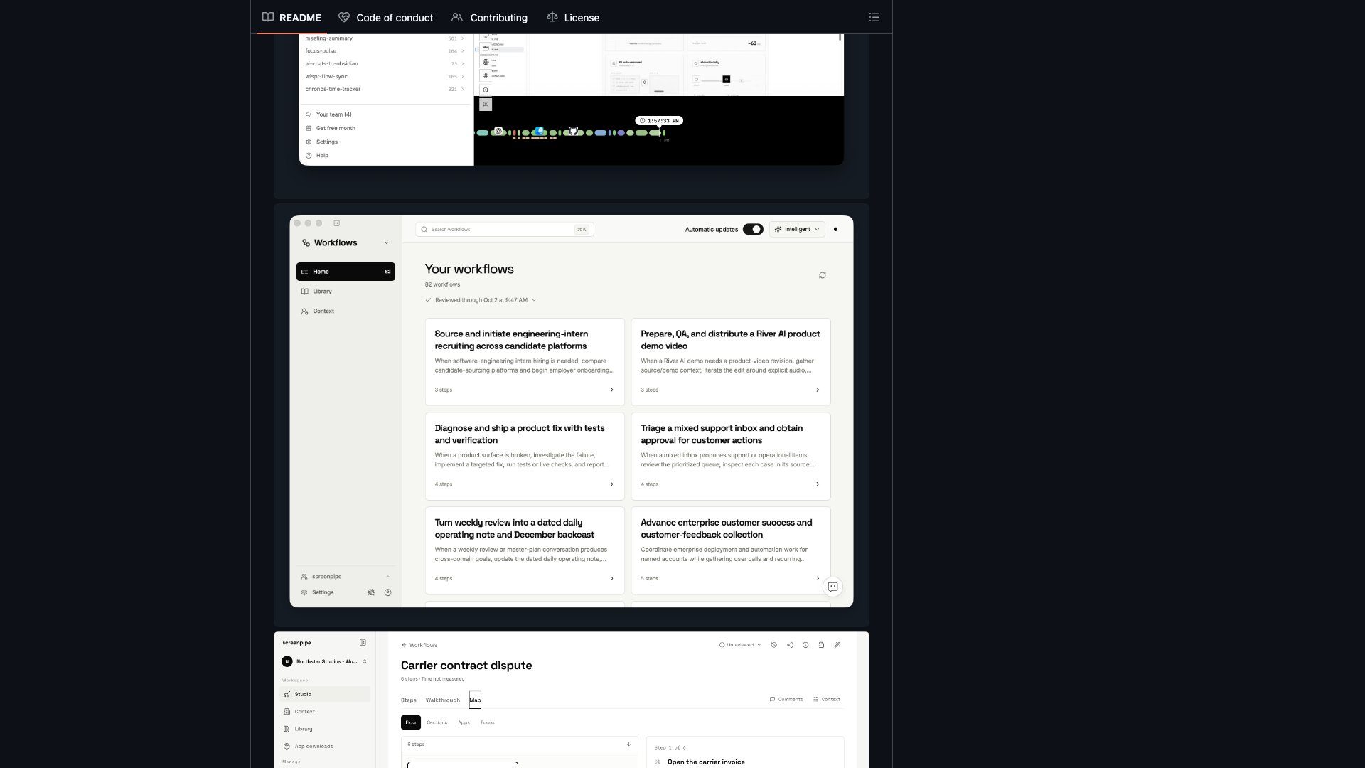Switch to the Code of conduct tab
The width and height of the screenshot is (1365, 768).
[386, 17]
